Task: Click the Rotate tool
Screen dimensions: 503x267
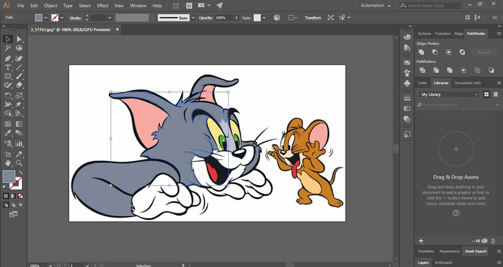Action: [x=8, y=96]
